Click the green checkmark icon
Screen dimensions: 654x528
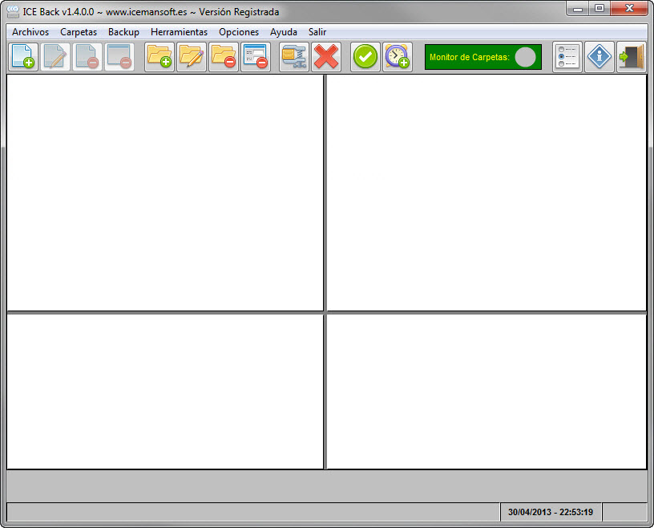click(x=365, y=57)
